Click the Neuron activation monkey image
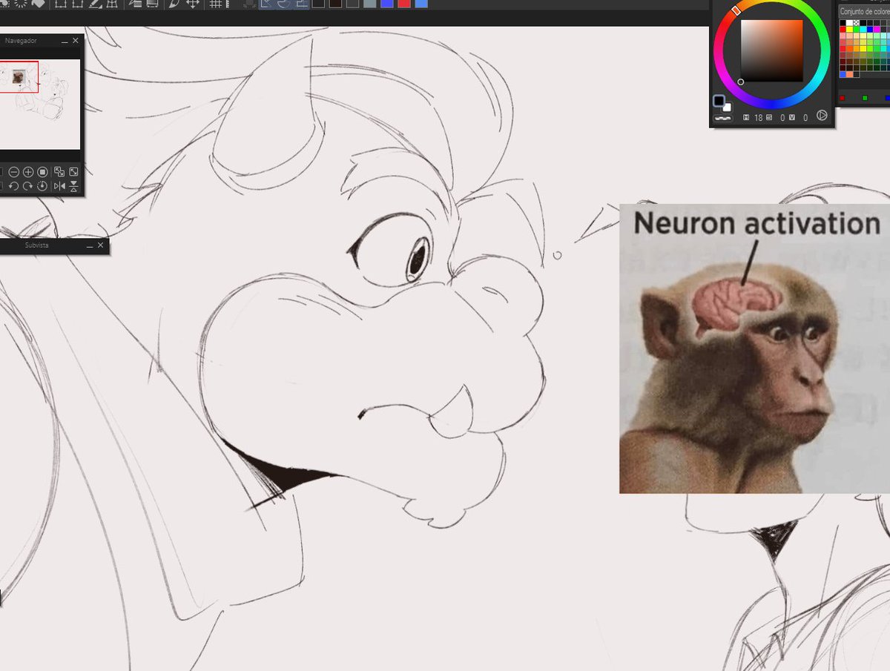 (x=754, y=348)
